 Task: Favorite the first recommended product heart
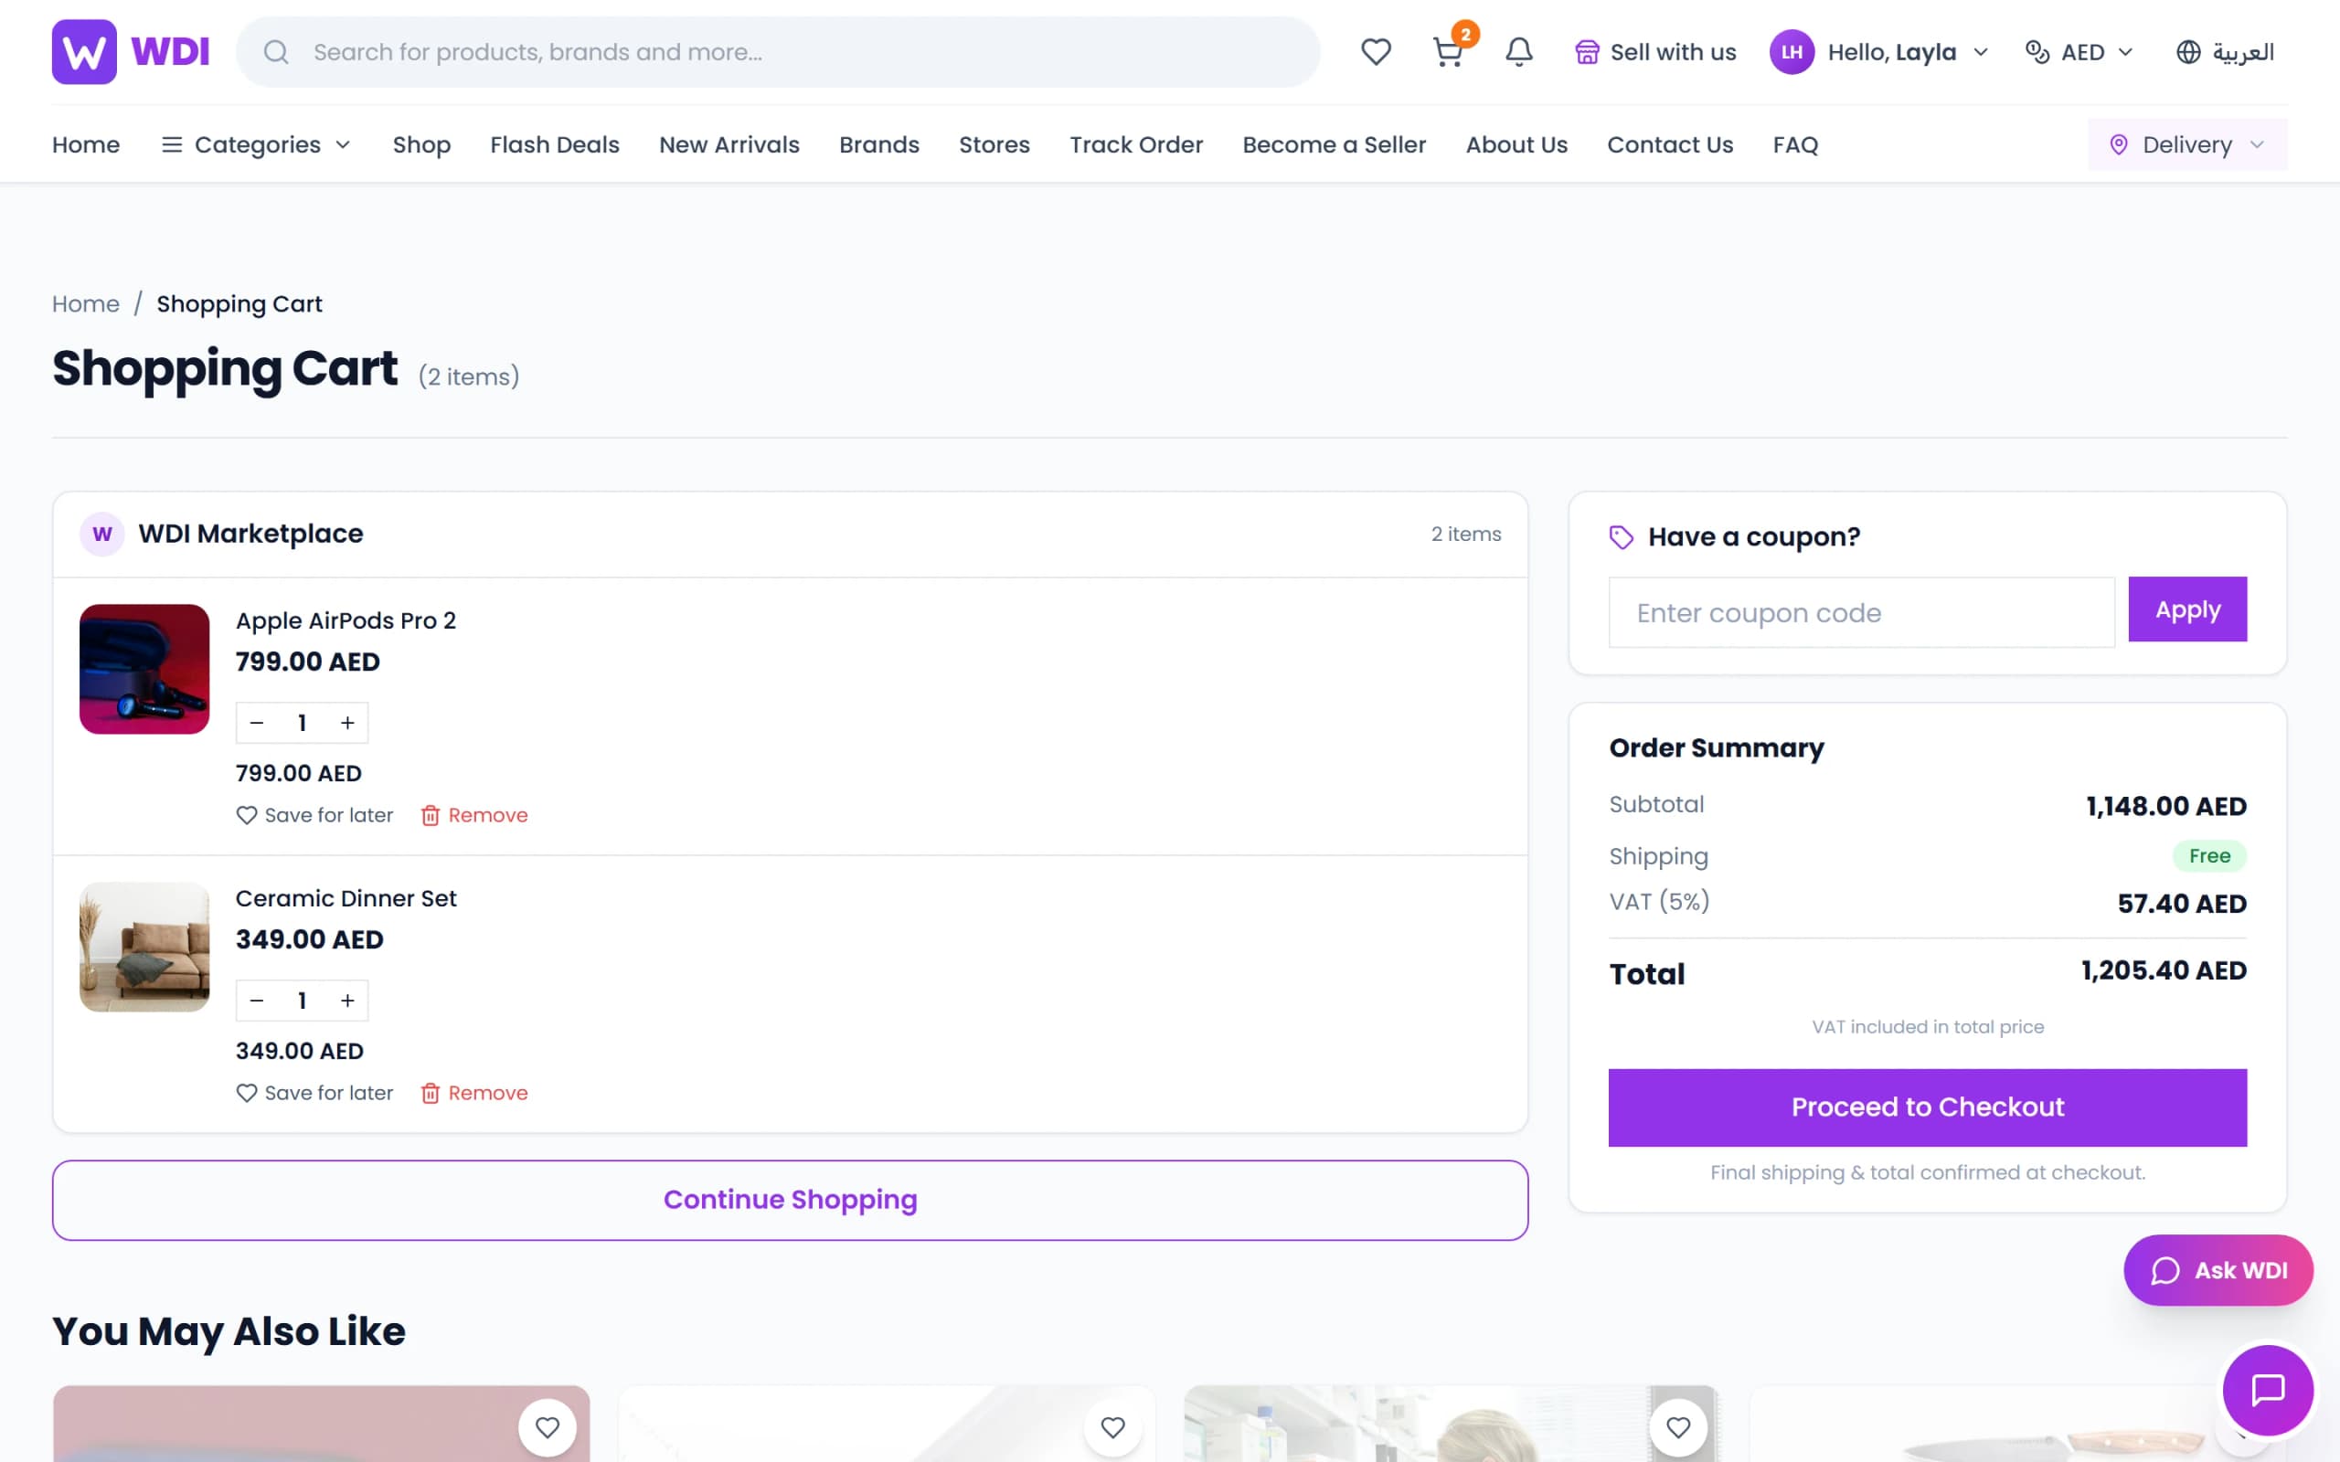pos(548,1427)
